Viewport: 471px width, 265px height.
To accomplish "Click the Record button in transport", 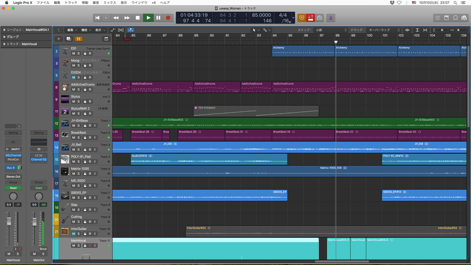I will pyautogui.click(x=168, y=18).
